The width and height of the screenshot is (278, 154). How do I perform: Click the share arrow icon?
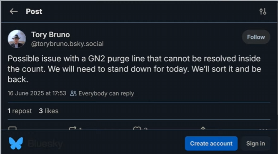203,128
